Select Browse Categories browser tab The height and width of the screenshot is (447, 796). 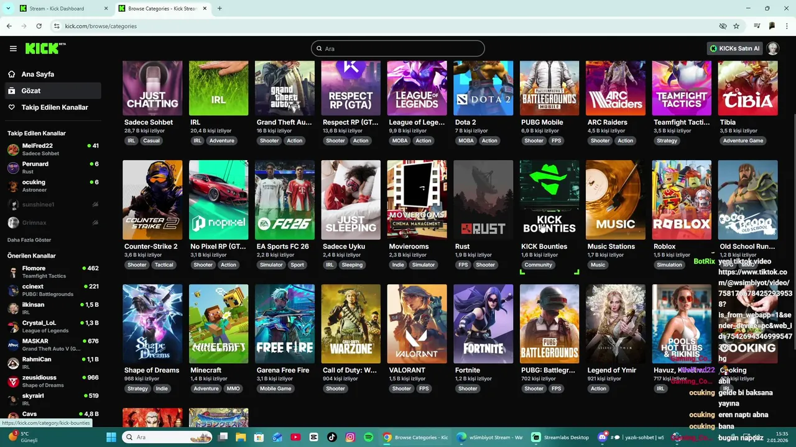(x=162, y=9)
